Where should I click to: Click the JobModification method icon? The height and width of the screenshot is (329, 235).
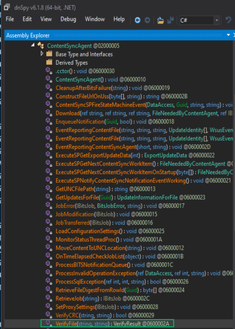[49, 214]
